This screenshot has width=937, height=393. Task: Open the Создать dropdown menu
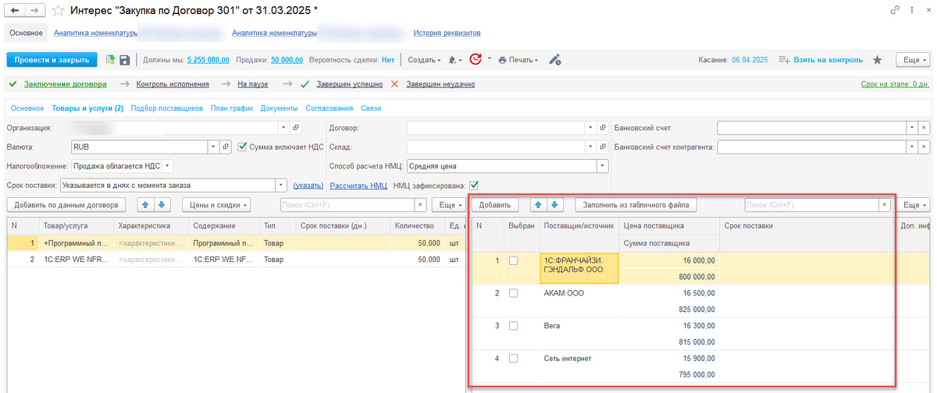[426, 60]
